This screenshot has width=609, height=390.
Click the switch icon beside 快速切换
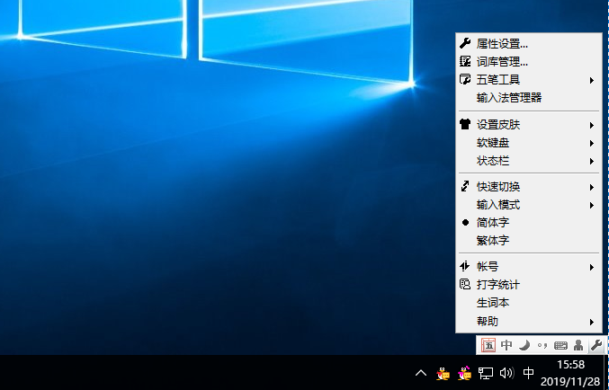pos(465,186)
